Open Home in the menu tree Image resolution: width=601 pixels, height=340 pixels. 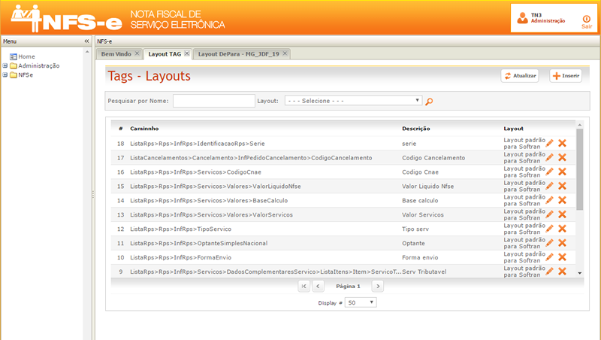coord(26,56)
